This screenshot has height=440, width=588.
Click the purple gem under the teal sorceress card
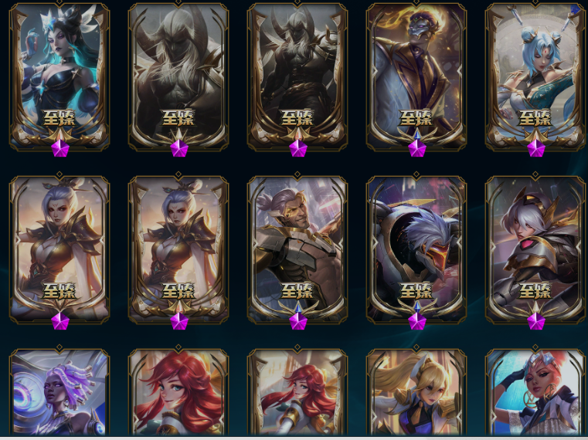60,148
